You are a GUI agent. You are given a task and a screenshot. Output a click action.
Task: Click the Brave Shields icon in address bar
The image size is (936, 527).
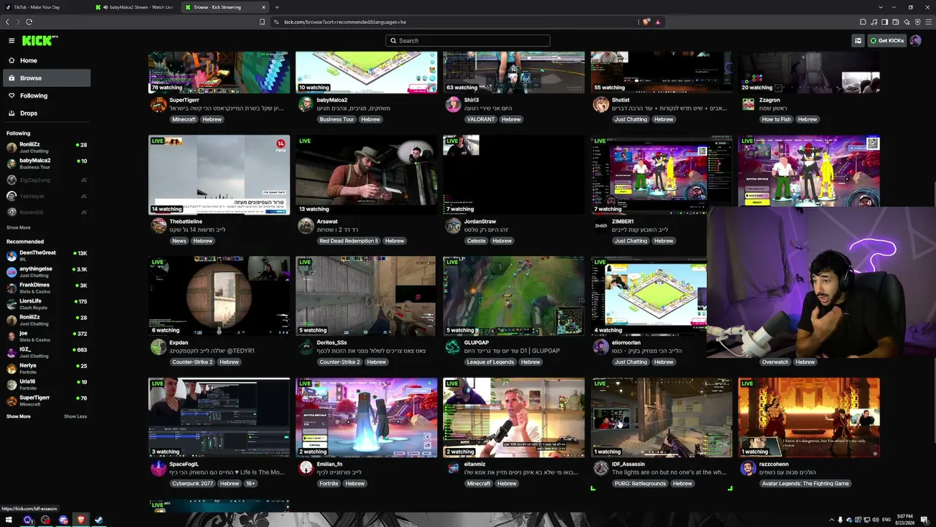646,22
